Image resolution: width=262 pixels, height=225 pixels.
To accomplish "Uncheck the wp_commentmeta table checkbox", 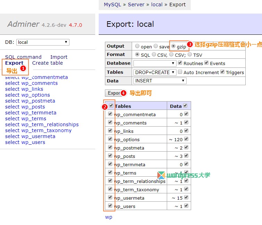I will click(x=110, y=114).
